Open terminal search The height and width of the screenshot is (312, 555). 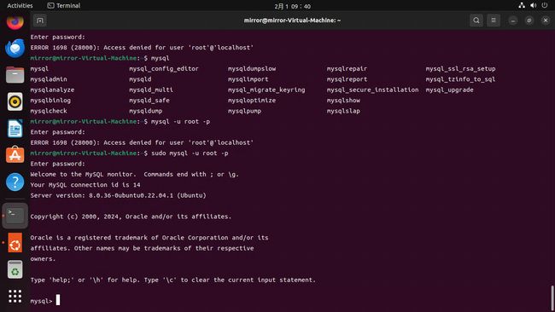coord(476,20)
